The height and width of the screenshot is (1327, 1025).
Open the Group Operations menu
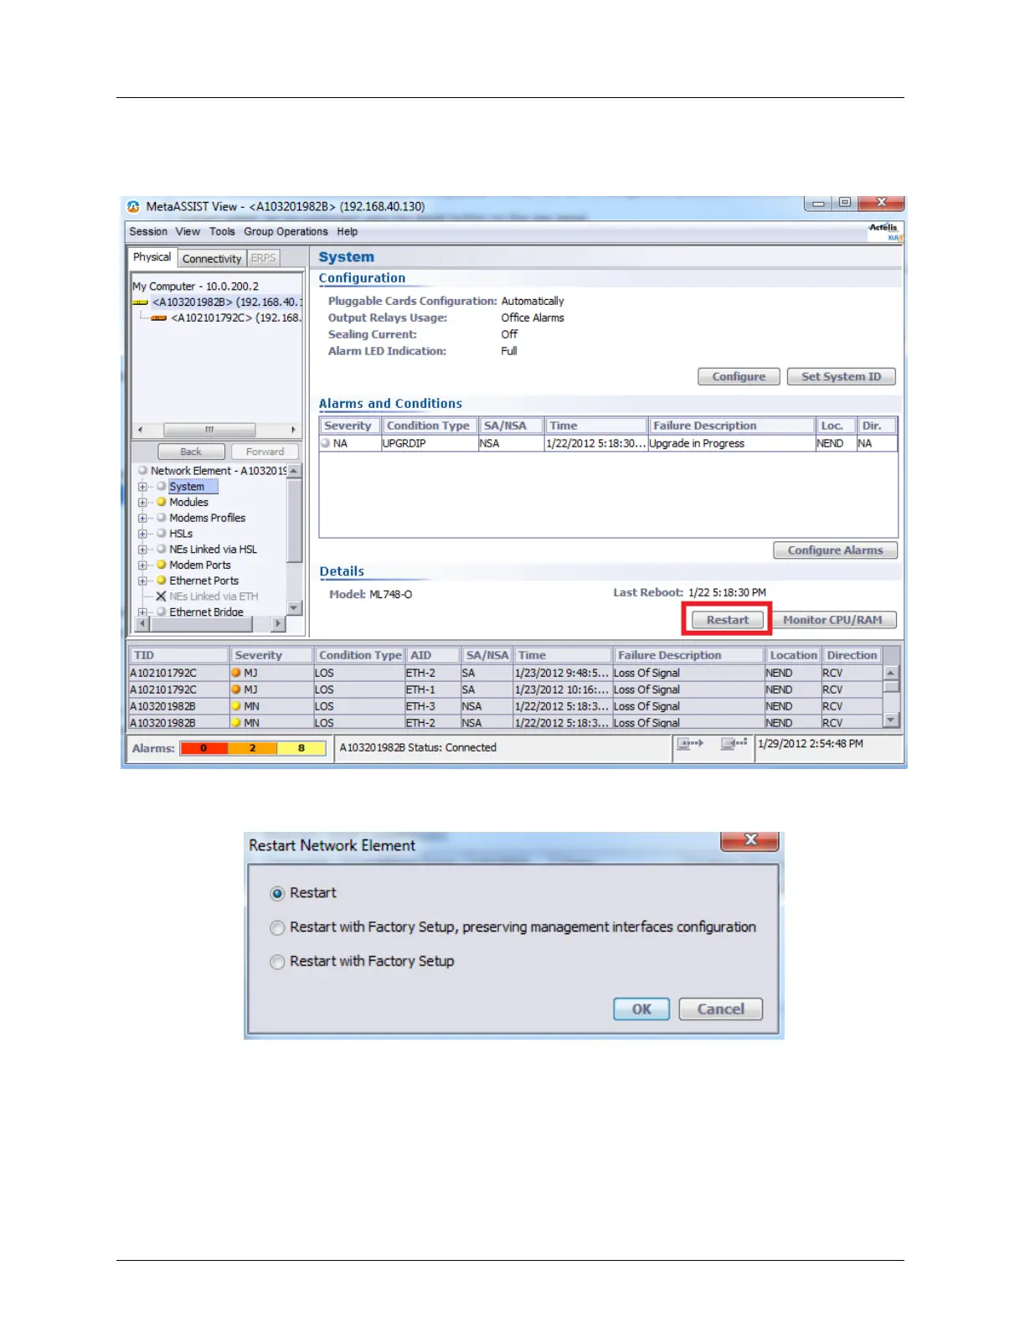[x=286, y=231]
